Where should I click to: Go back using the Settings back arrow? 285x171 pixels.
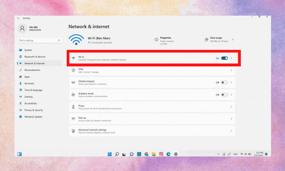pyautogui.click(x=18, y=18)
